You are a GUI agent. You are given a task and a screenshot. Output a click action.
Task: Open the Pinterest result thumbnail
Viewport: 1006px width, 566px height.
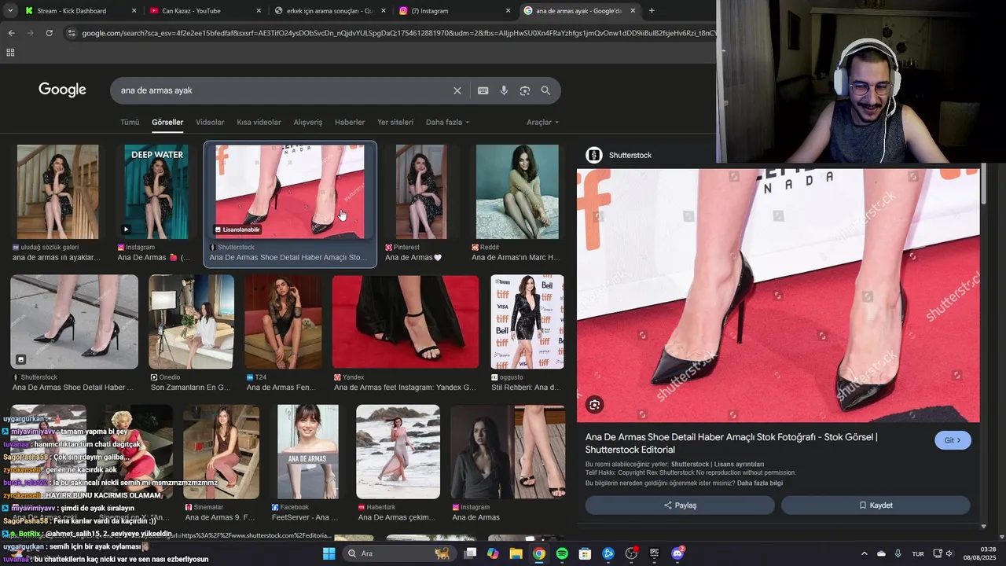[x=421, y=192]
